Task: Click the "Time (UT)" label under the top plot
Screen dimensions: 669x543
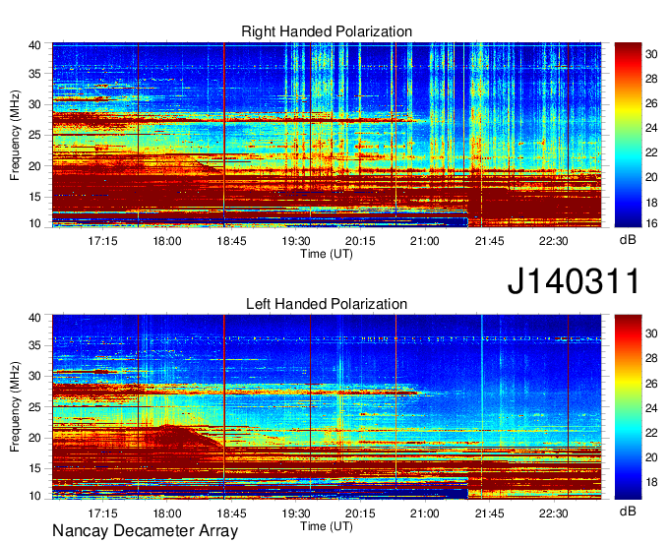Action: click(327, 254)
